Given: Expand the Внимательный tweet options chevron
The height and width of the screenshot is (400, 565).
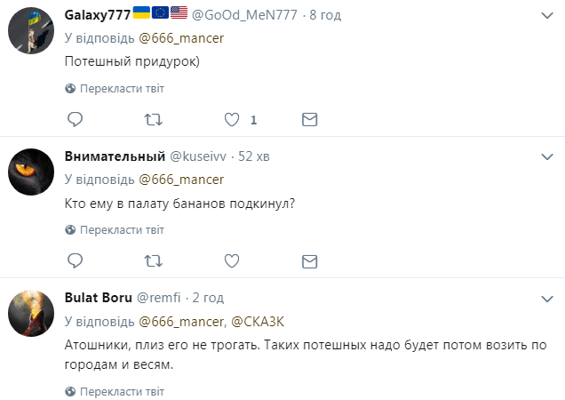Looking at the screenshot, I should (x=547, y=156).
